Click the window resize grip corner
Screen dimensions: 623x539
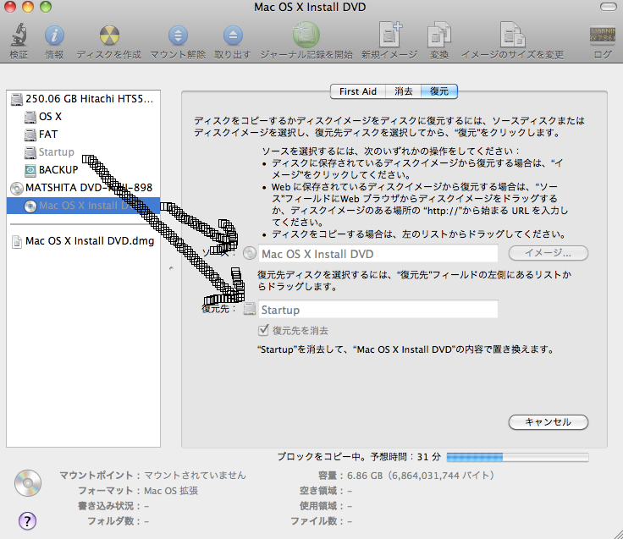617,533
